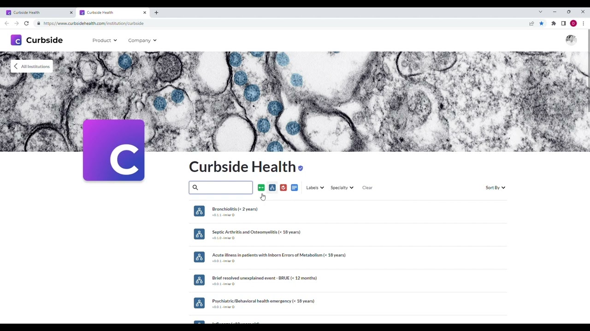Click the bookmark star icon
590x331 pixels.
pos(542,23)
